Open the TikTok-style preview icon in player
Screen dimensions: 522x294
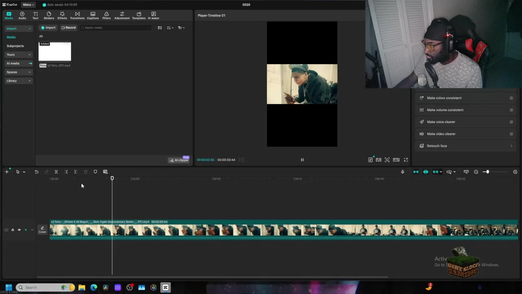[370, 160]
